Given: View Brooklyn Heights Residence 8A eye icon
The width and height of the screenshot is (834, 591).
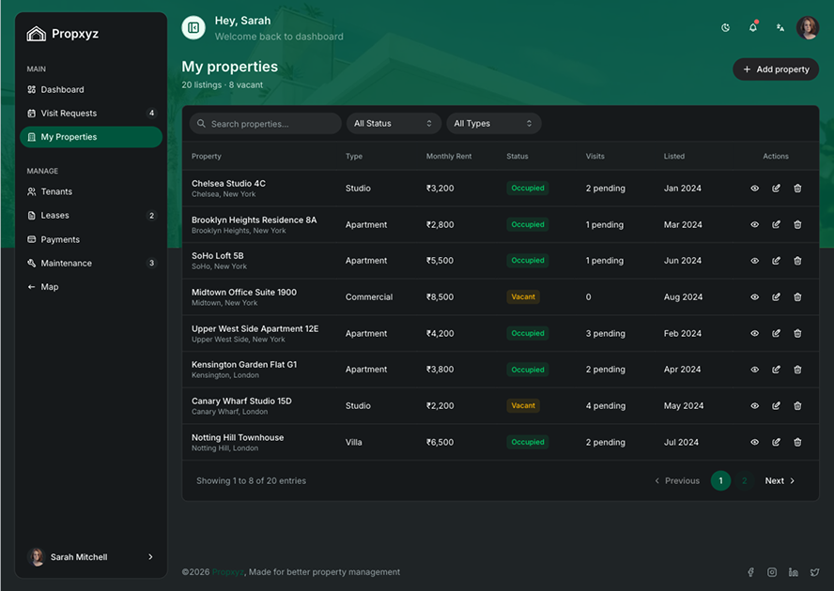Looking at the screenshot, I should click(755, 224).
